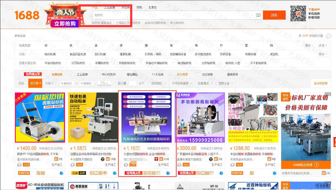Click the orange 搜索 button
This screenshot has width=336, height=190.
274,15
